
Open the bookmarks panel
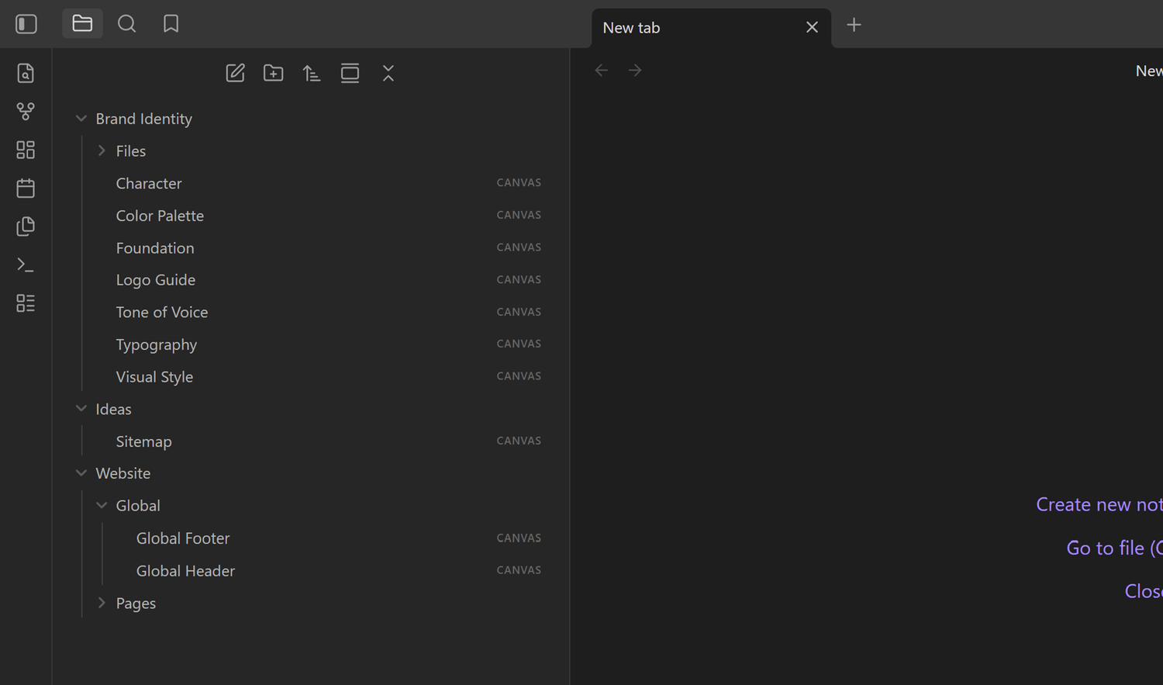pos(171,24)
